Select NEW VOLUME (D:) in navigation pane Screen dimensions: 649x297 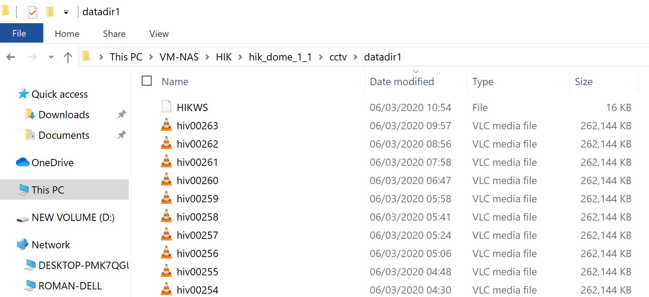pyautogui.click(x=73, y=218)
